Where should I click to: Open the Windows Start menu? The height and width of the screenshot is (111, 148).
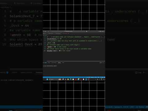click(x=47, y=79)
